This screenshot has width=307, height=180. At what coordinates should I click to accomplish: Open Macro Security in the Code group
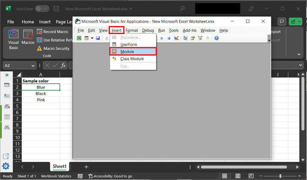click(x=53, y=48)
